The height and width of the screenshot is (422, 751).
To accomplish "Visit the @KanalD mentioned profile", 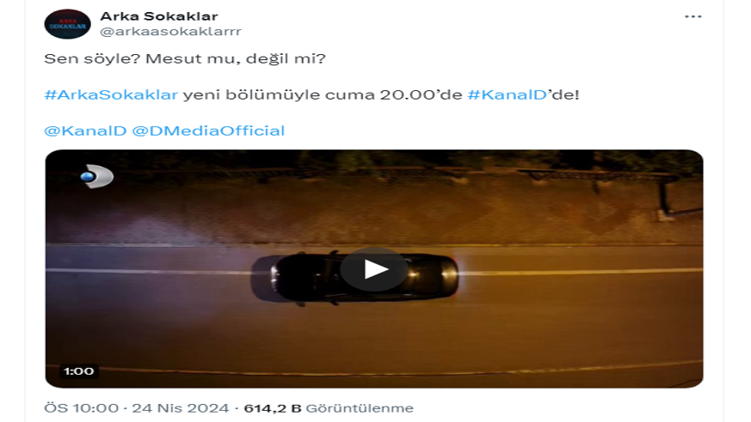I will click(x=85, y=131).
